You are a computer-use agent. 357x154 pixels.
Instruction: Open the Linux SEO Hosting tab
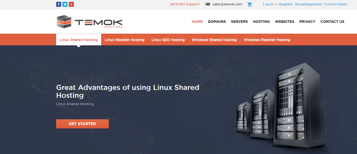(168, 40)
